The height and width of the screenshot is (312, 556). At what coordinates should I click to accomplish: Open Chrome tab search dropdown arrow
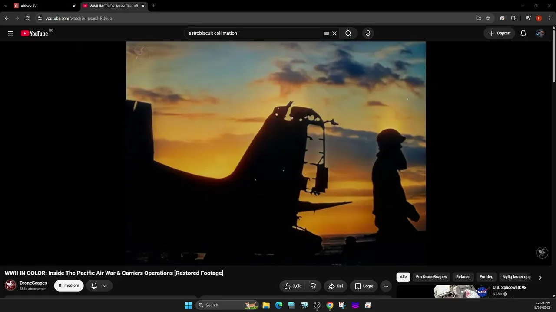[6, 6]
